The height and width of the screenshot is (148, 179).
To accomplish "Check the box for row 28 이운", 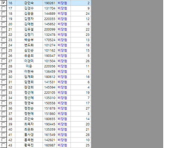I will (3, 66).
